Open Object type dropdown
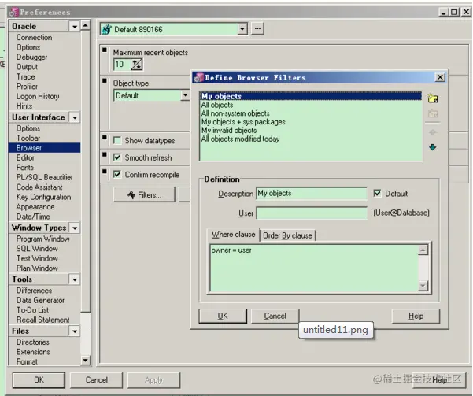Image resolution: width=473 pixels, height=396 pixels. click(x=185, y=95)
